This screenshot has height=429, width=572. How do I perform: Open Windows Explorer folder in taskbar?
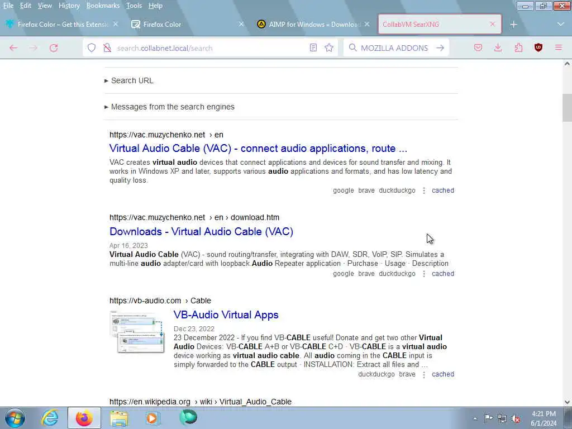point(119,418)
